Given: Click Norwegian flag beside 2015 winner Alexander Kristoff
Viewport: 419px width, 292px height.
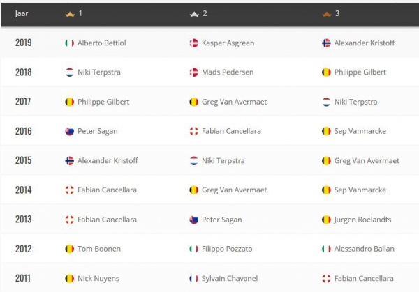Looking at the screenshot, I should coord(69,161).
